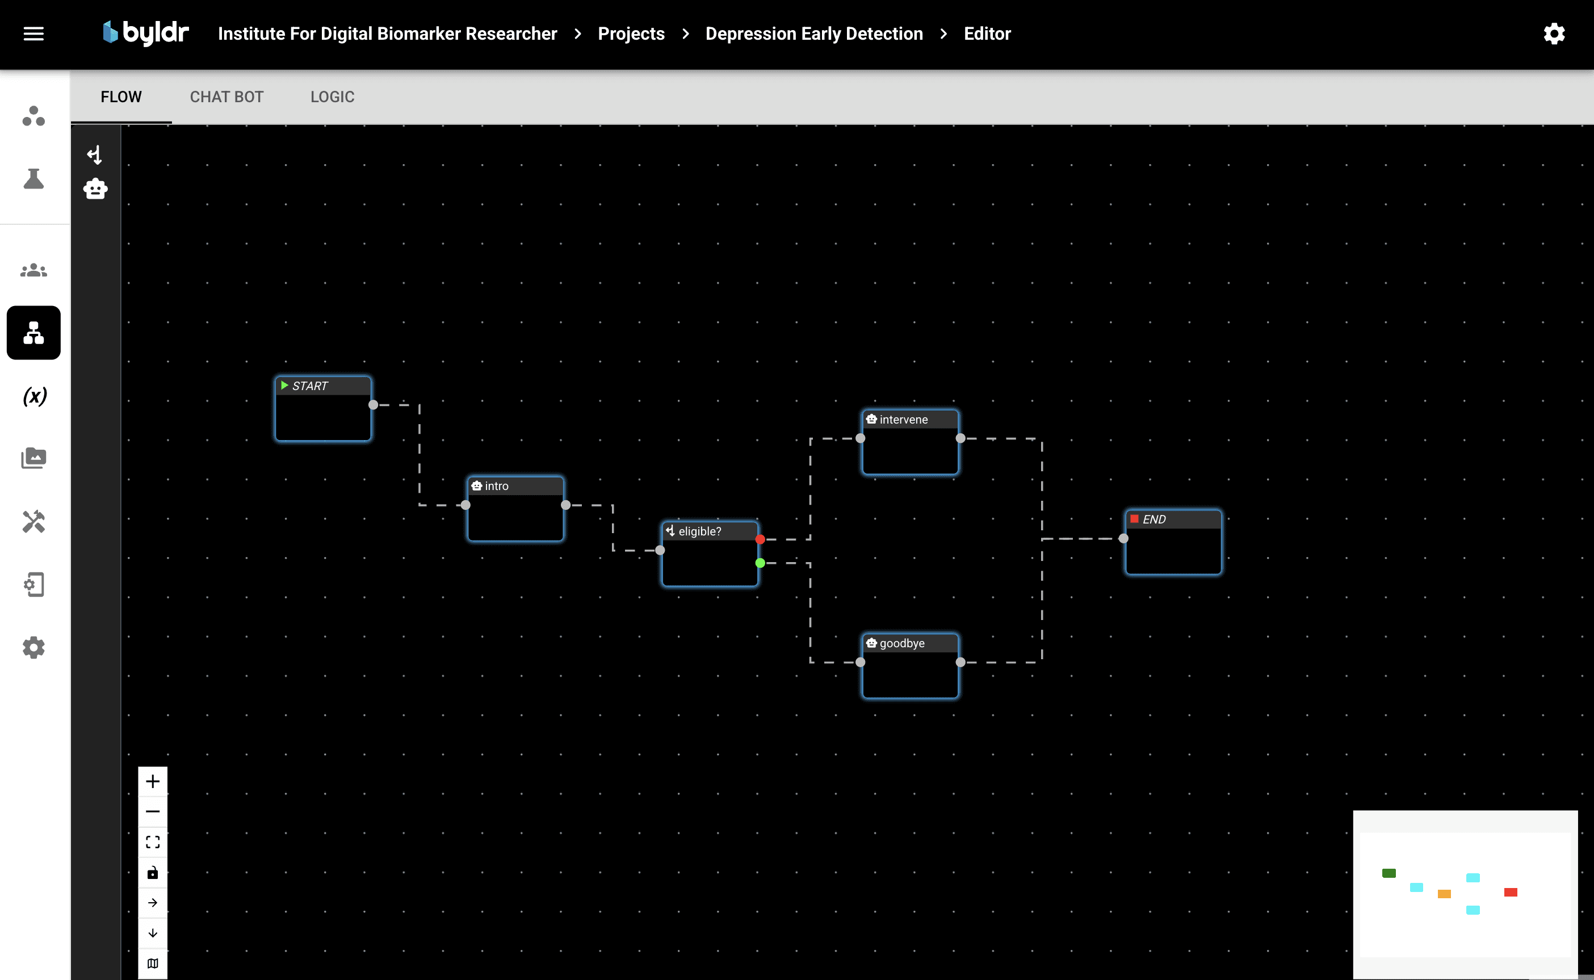The height and width of the screenshot is (980, 1594).
Task: Click the green output port of eligible?
Action: pos(760,563)
